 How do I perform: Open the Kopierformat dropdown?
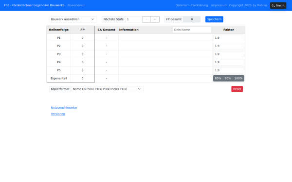click(x=107, y=89)
